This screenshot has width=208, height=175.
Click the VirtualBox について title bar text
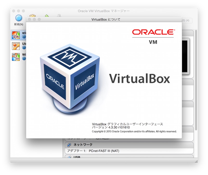click(x=106, y=20)
